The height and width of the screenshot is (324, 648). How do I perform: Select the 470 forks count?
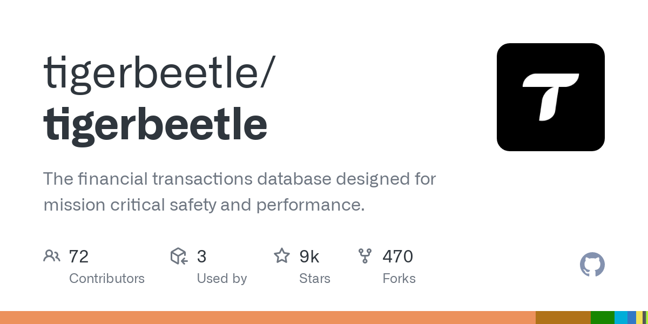398,256
